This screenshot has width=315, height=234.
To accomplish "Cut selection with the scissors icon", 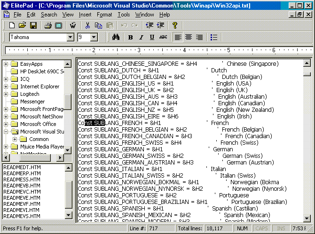I will (87, 25).
